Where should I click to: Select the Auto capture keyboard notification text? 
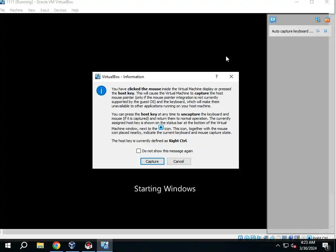[292, 31]
